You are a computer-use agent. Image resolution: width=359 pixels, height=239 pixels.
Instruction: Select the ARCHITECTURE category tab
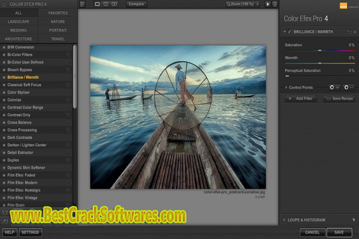click(19, 39)
